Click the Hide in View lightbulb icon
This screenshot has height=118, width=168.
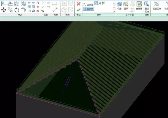point(43,3)
